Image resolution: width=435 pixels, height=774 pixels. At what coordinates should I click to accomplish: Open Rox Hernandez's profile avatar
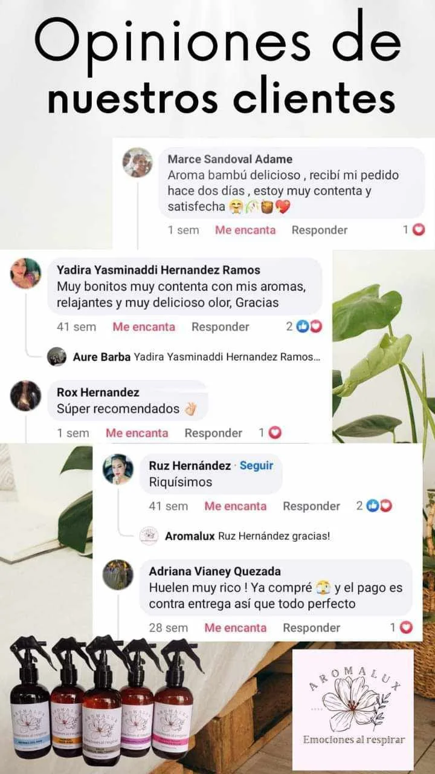pos(26,396)
